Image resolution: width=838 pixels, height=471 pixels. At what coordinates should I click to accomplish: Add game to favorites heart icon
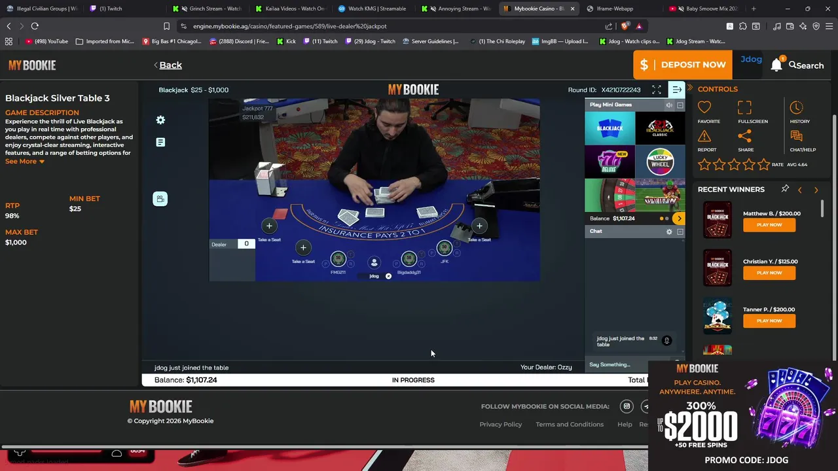pyautogui.click(x=704, y=107)
